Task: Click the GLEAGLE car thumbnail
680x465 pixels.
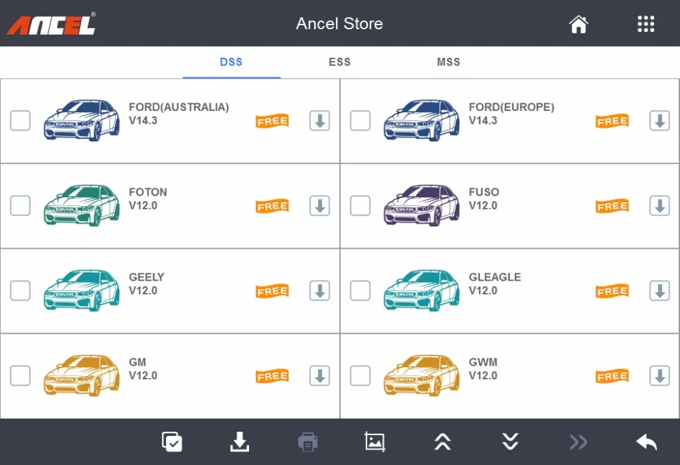Action: click(422, 290)
